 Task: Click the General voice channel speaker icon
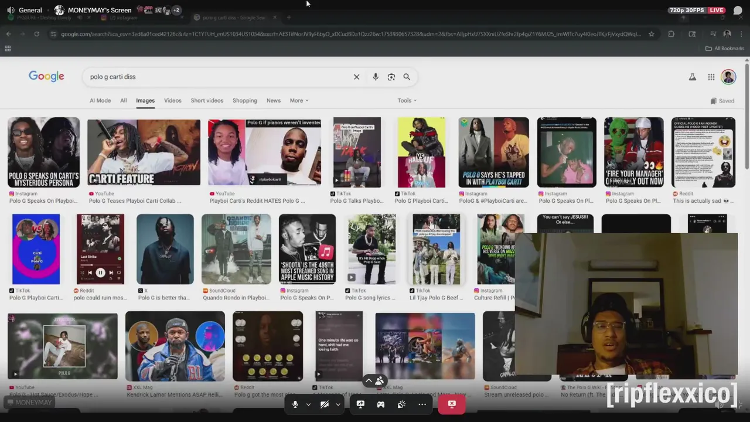pos(11,10)
